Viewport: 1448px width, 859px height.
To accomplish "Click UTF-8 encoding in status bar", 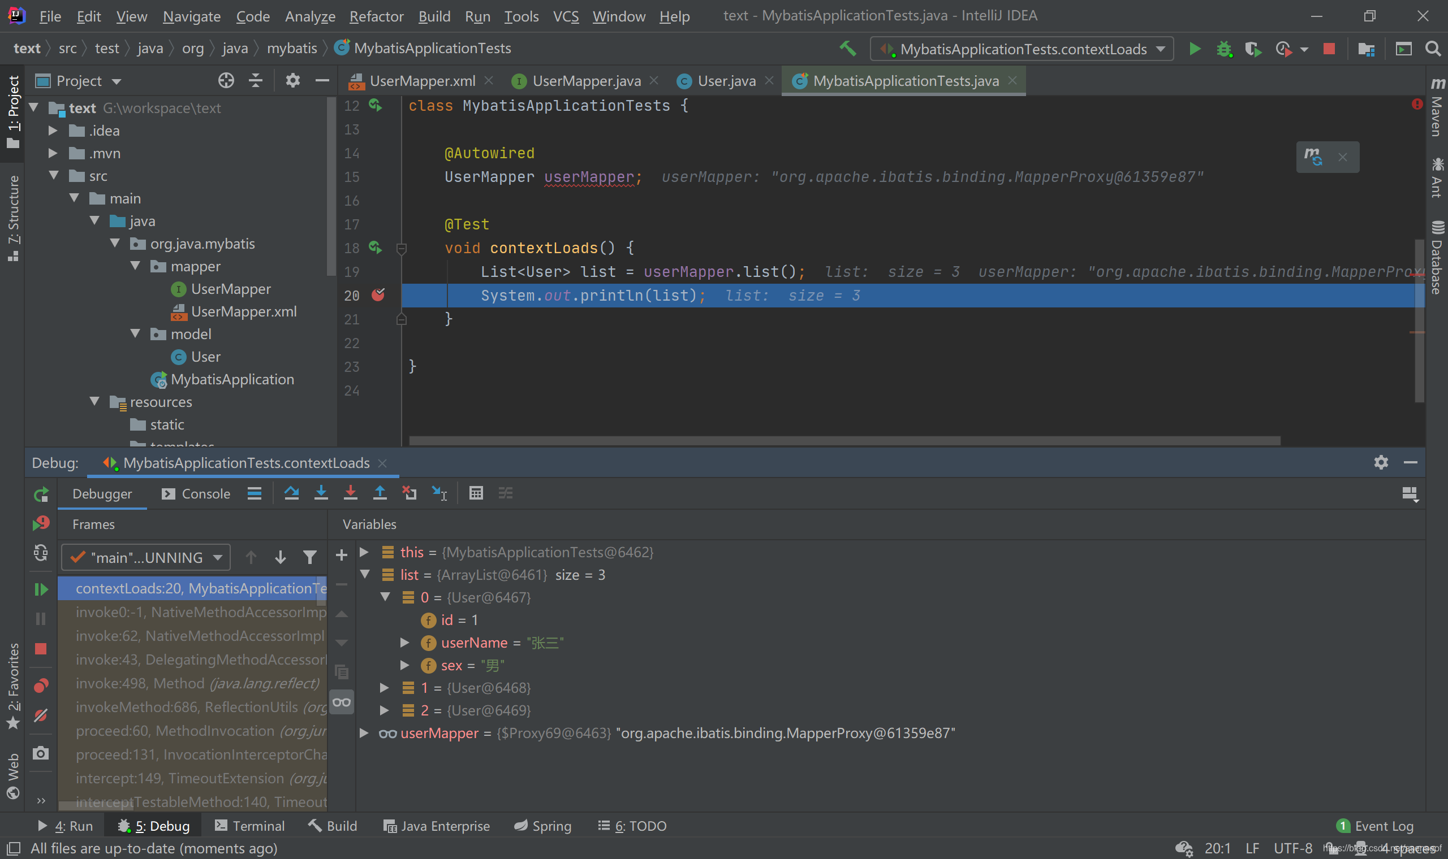I will [1293, 849].
